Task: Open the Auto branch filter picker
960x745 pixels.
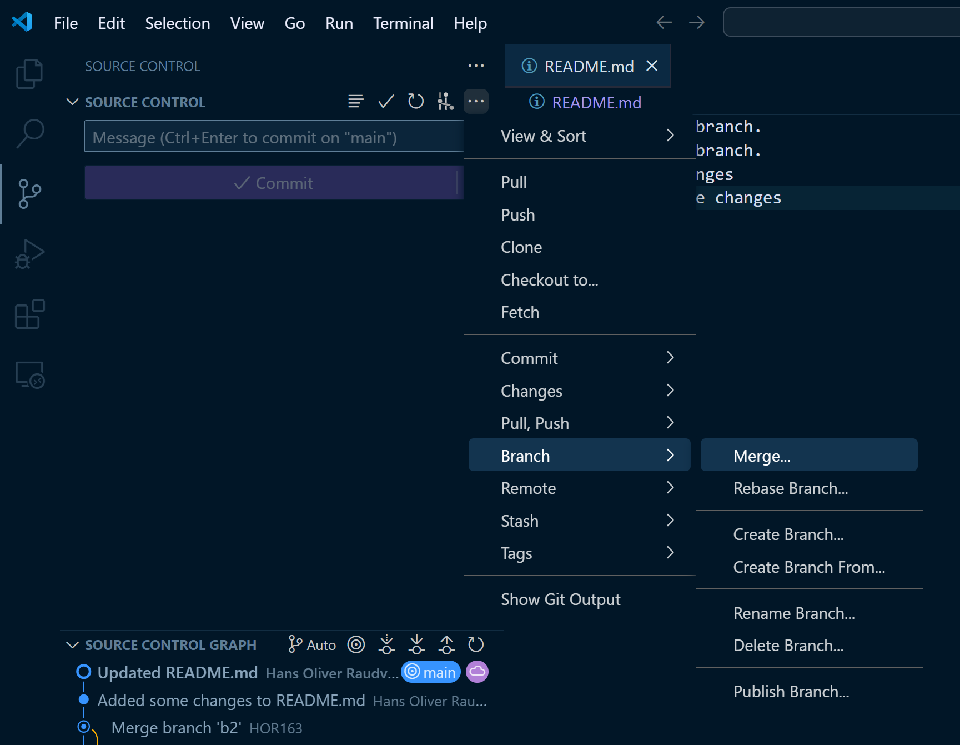Action: [x=312, y=644]
